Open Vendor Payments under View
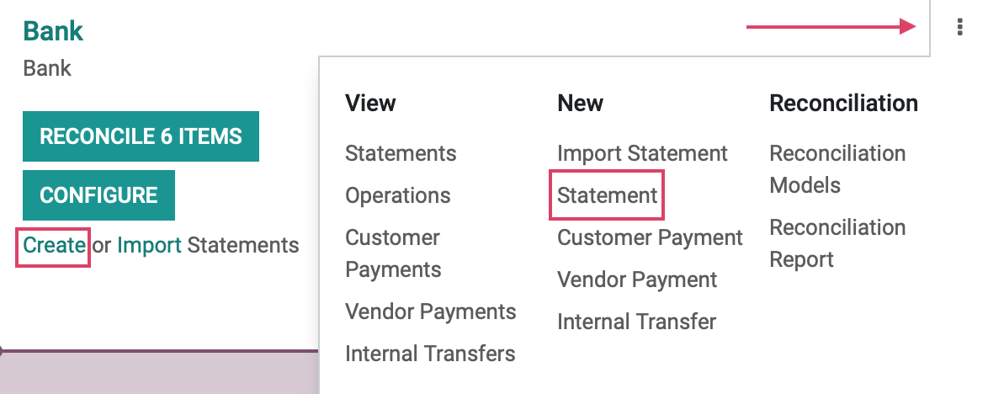 (x=430, y=311)
